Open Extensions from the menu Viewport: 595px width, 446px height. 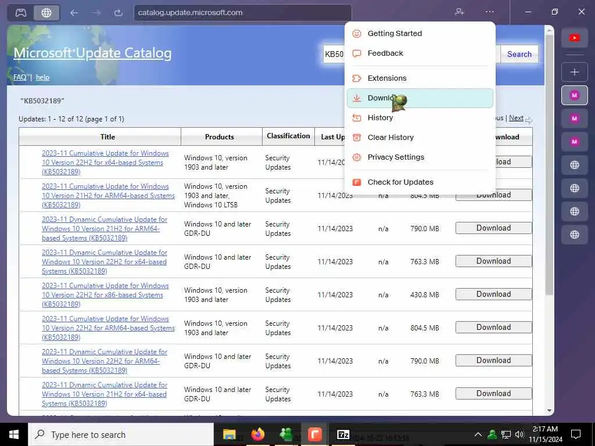(x=420, y=78)
